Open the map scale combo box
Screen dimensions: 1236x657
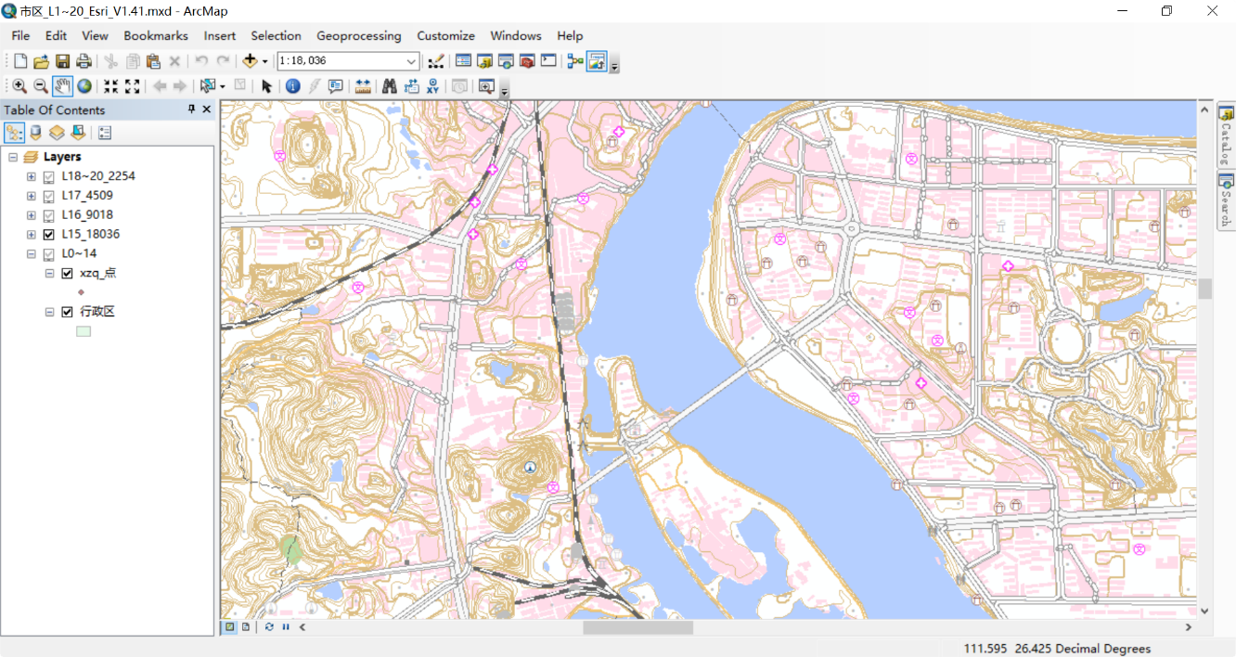411,60
